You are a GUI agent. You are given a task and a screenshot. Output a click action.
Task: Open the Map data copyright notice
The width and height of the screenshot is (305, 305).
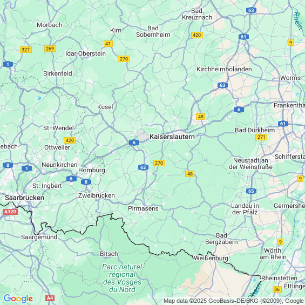[234, 301]
